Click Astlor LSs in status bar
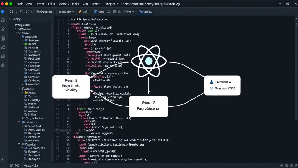 click(x=31, y=166)
